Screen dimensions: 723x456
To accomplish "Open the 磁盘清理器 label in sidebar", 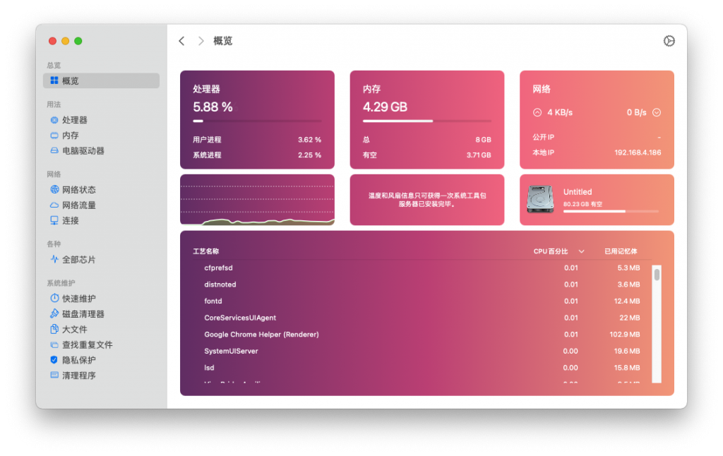I will pos(83,314).
